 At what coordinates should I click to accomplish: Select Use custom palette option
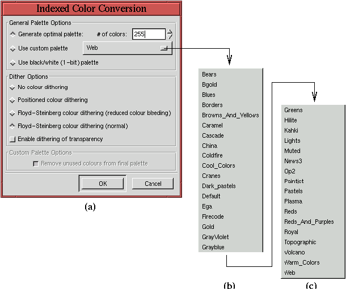[13, 49]
